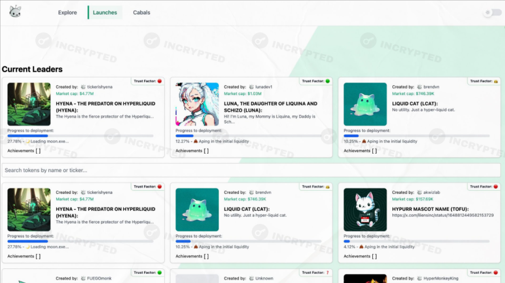
Task: Click the cat logo in the header
Action: coord(15,11)
